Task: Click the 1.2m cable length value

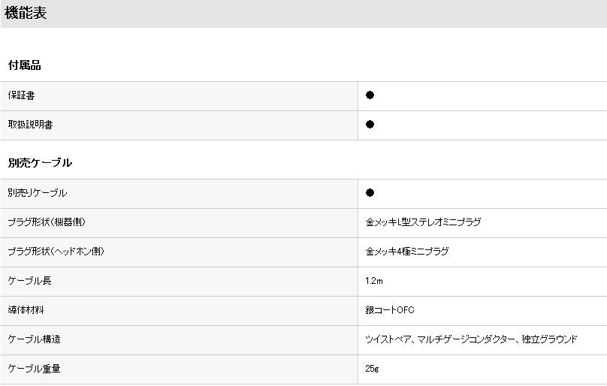Action: [x=374, y=281]
